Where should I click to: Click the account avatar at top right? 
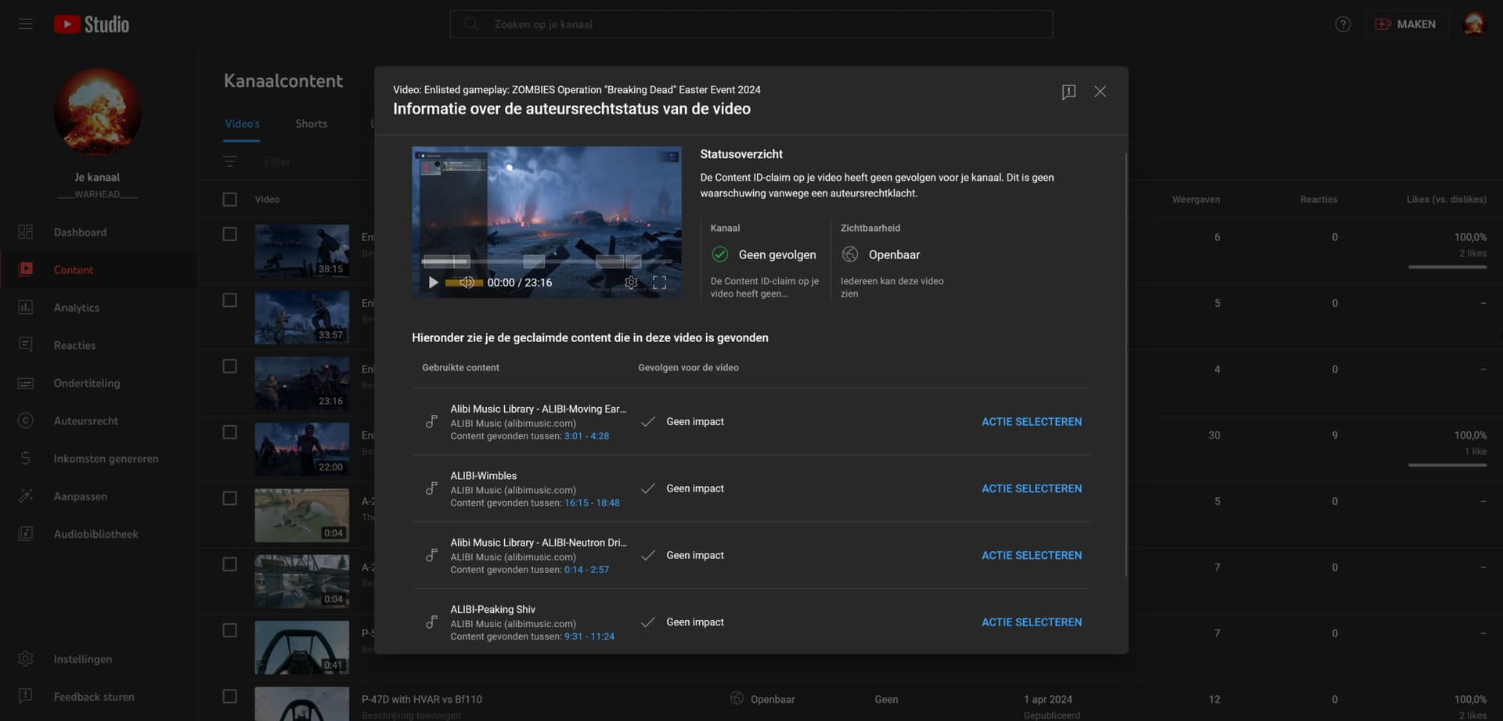tap(1473, 24)
